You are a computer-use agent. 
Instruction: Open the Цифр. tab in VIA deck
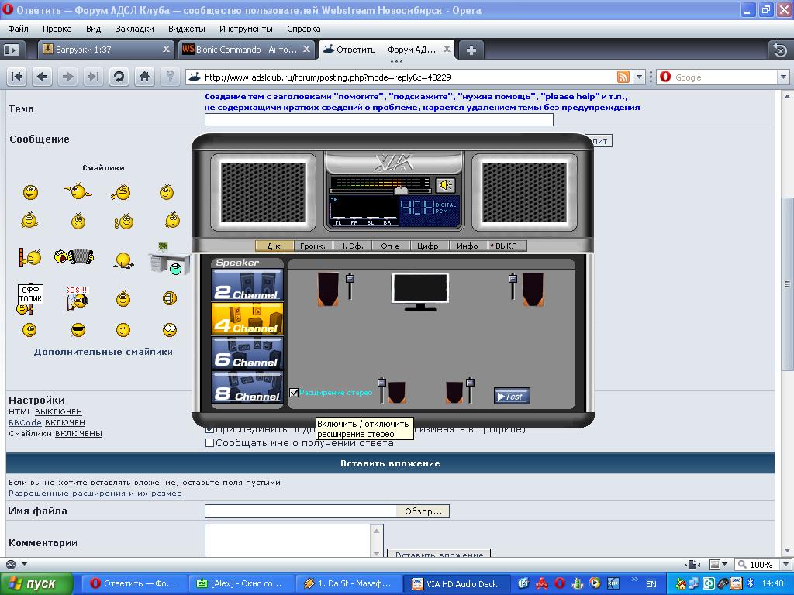[429, 246]
